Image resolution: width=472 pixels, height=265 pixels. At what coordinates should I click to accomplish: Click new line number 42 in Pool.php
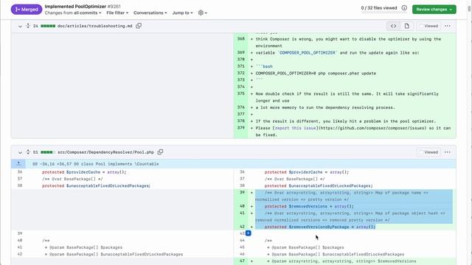242,227
